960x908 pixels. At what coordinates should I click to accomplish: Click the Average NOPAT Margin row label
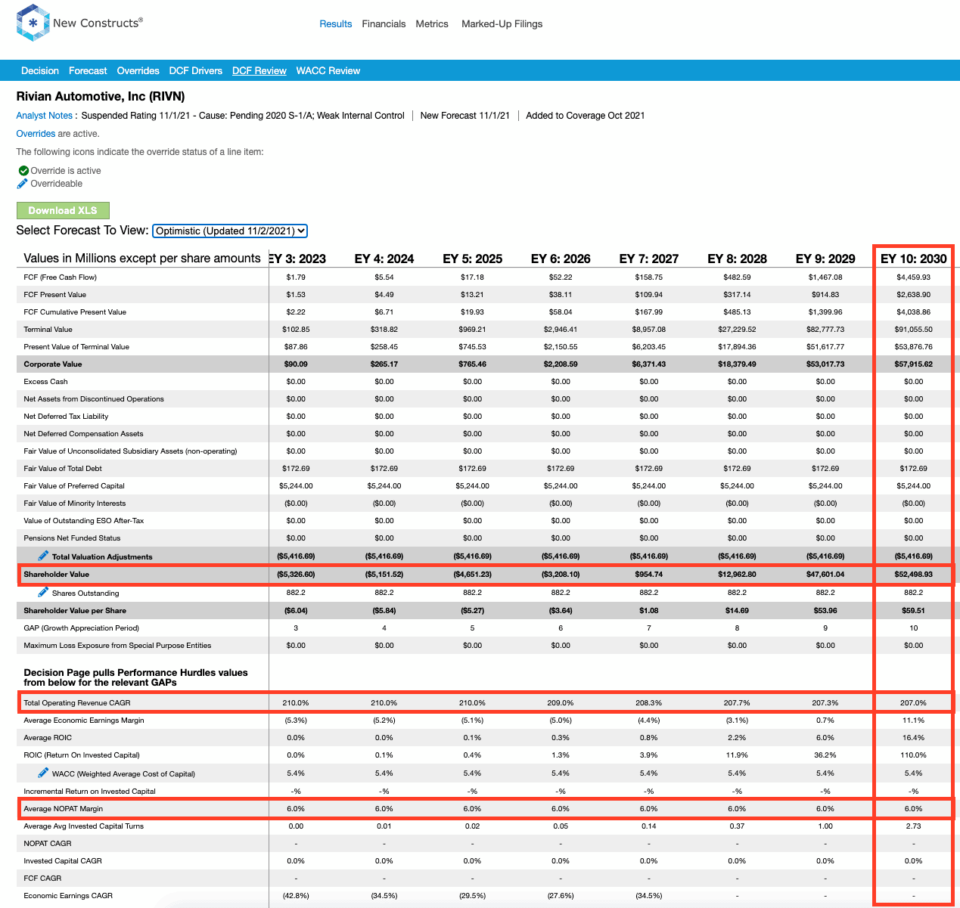click(63, 809)
